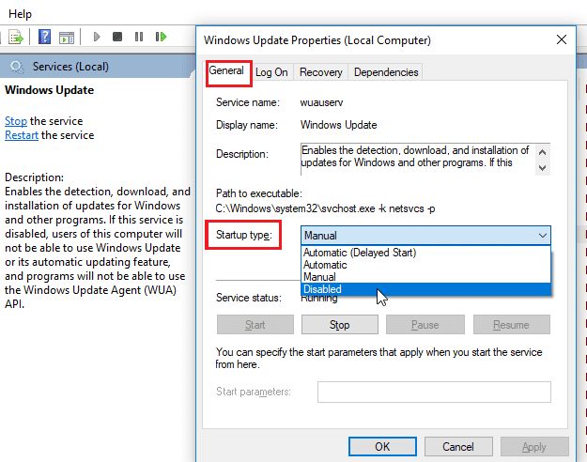Viewport: 587px width, 462px height.
Task: Click the Restart the service link
Action: point(22,135)
